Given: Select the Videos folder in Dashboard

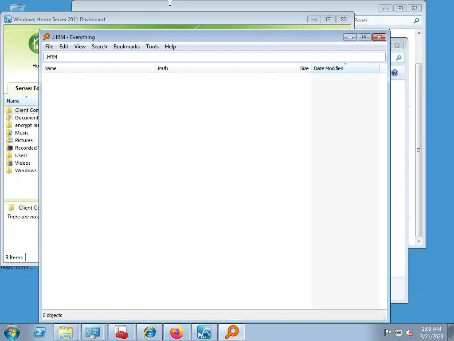Looking at the screenshot, I should point(22,163).
